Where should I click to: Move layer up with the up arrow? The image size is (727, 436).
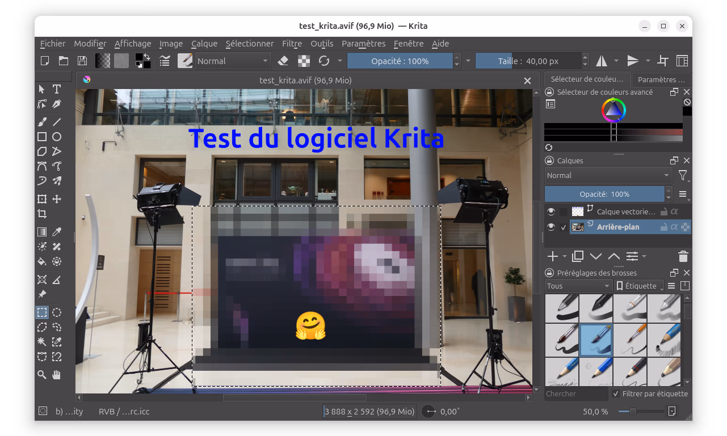[x=614, y=256]
